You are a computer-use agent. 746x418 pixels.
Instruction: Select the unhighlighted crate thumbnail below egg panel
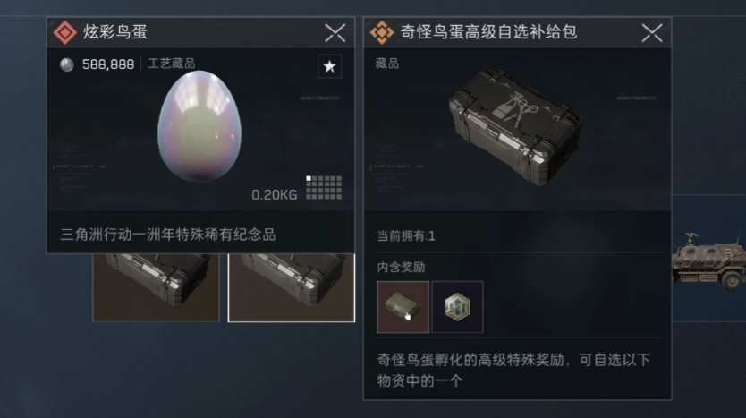click(156, 287)
